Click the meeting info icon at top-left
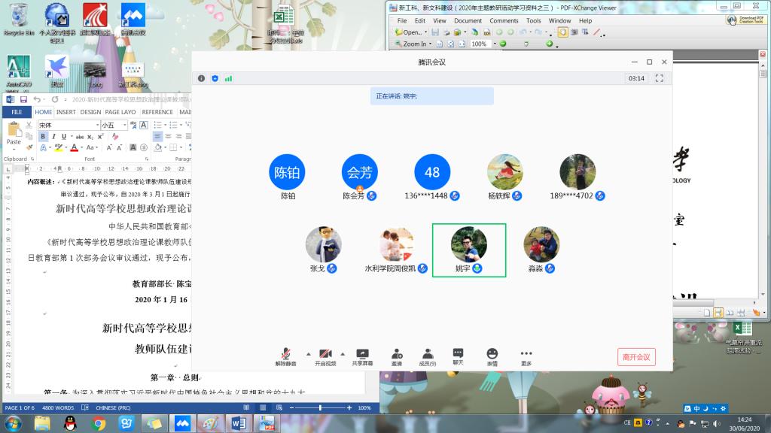The image size is (771, 433). point(201,78)
